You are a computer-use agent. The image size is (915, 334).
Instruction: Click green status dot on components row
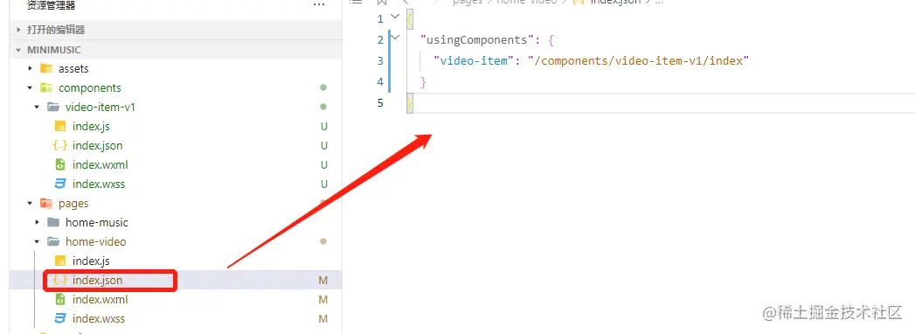tap(323, 87)
